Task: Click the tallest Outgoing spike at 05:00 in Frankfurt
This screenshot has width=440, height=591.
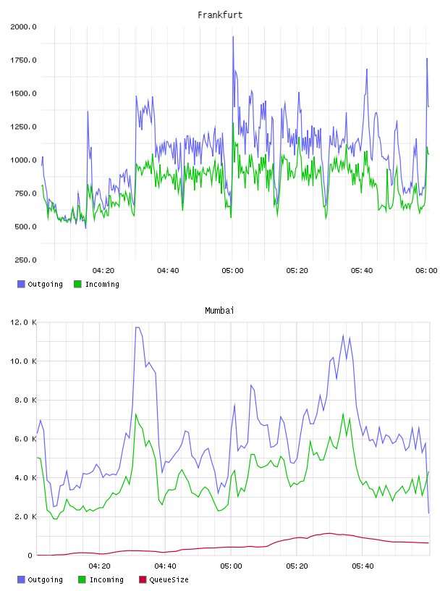Action: [233, 38]
